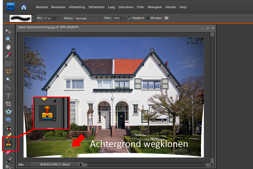Activate the Red Eye Removal tool
Image resolution: width=253 pixels, height=169 pixels.
click(x=8, y=128)
